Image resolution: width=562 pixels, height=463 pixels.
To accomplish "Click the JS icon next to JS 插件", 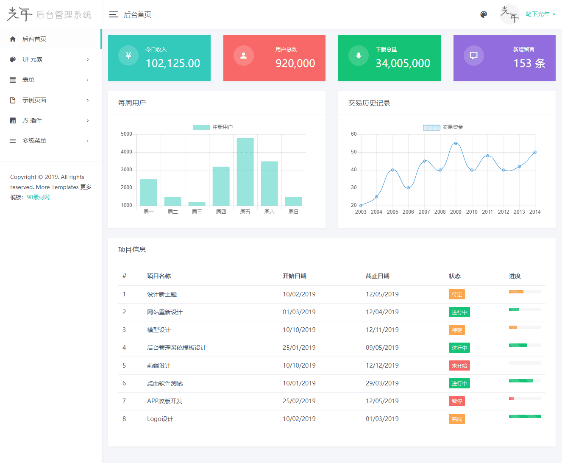I will [x=12, y=120].
